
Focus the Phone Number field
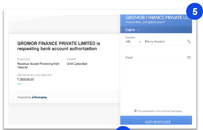166,42
